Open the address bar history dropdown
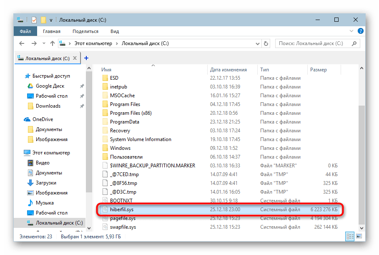This screenshot has height=255, width=379. pyautogui.click(x=257, y=43)
